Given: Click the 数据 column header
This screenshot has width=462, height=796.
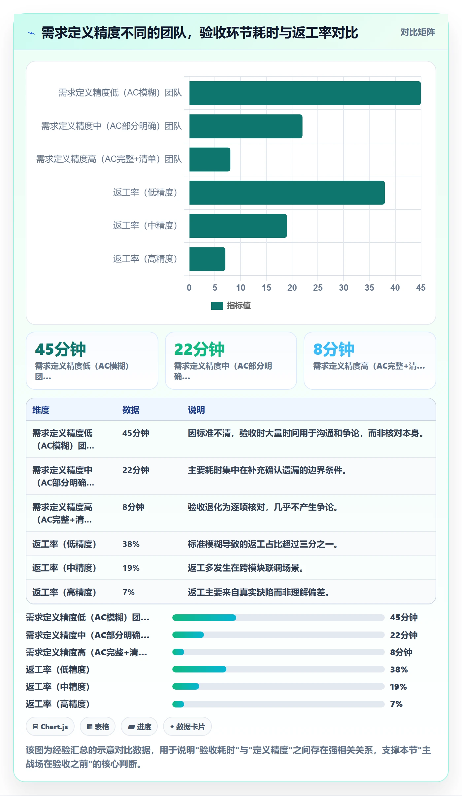Looking at the screenshot, I should 131,410.
